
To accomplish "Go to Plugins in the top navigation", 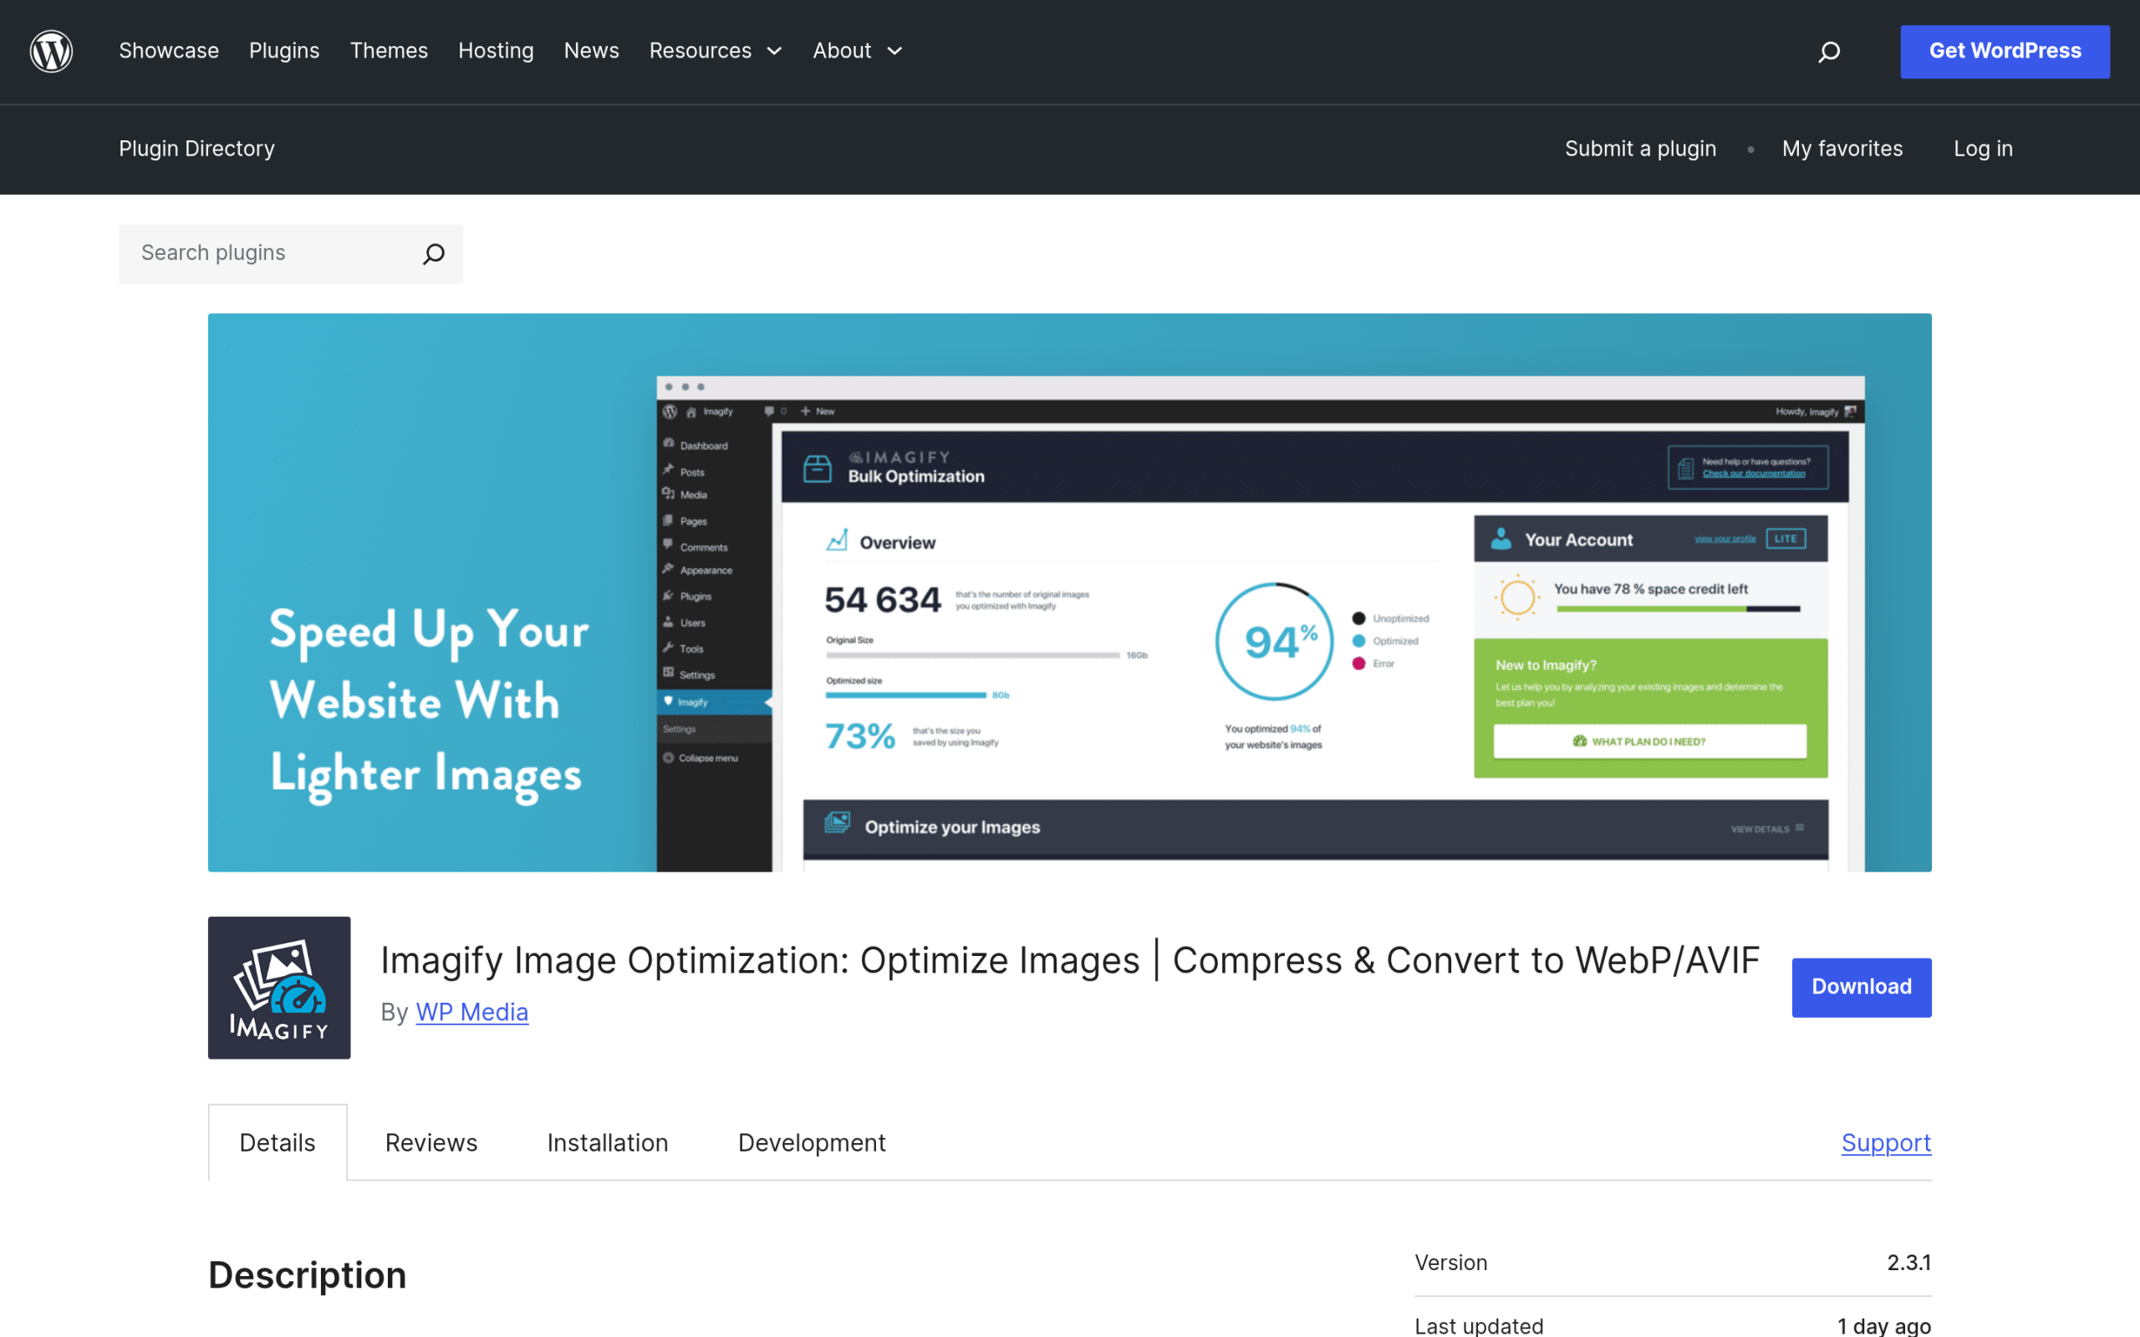I will (284, 51).
